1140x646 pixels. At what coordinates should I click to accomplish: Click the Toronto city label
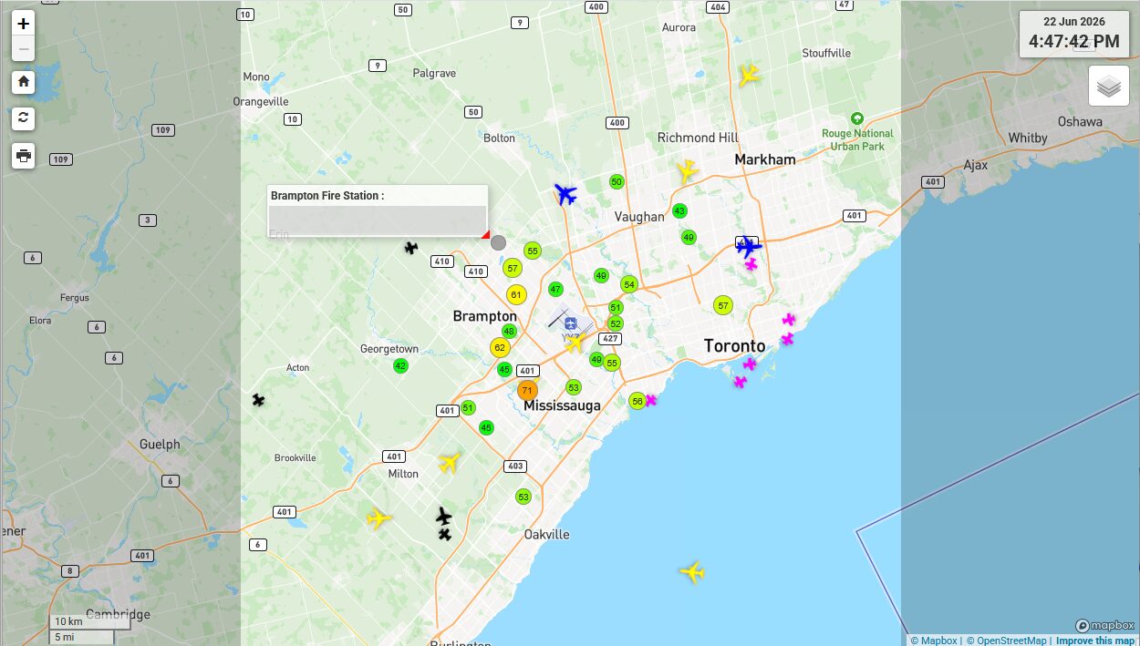coord(735,346)
